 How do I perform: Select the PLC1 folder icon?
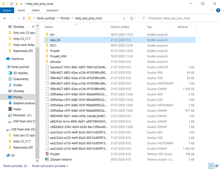[47, 46]
